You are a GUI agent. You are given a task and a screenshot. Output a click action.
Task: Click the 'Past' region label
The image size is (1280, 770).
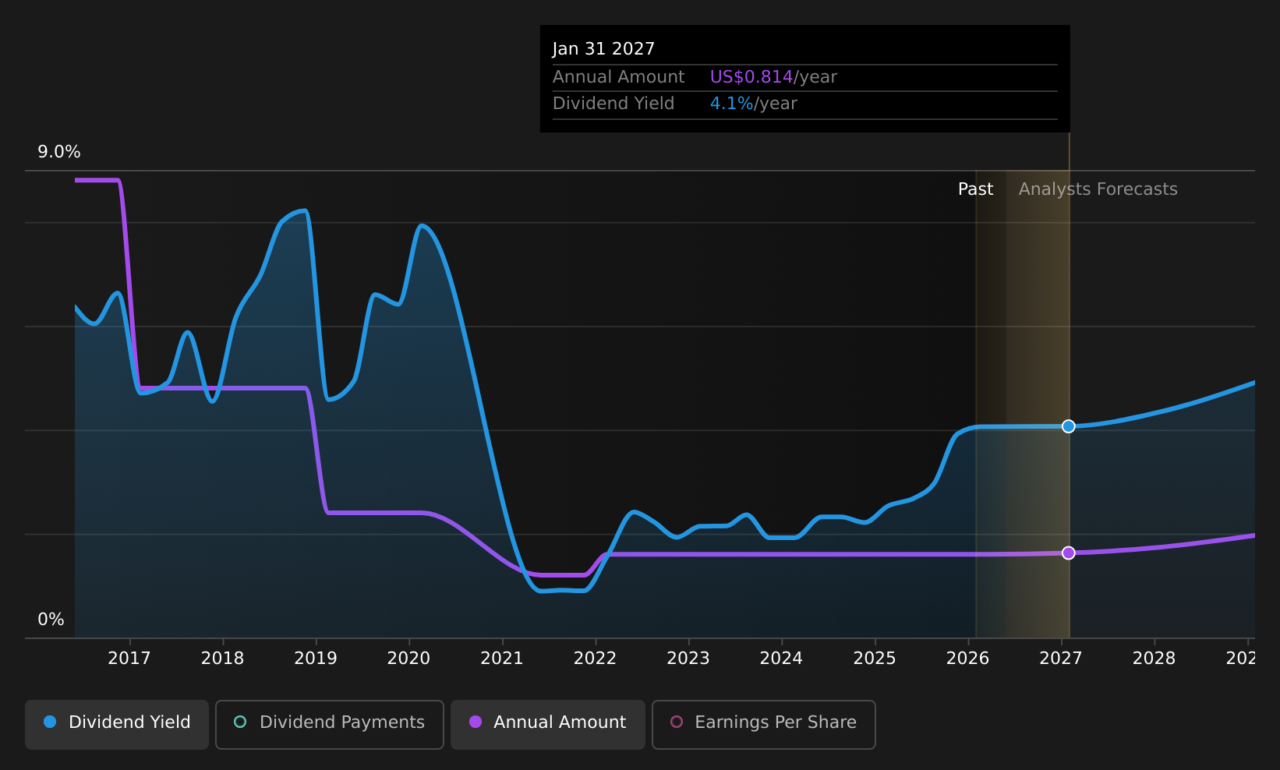click(x=976, y=189)
